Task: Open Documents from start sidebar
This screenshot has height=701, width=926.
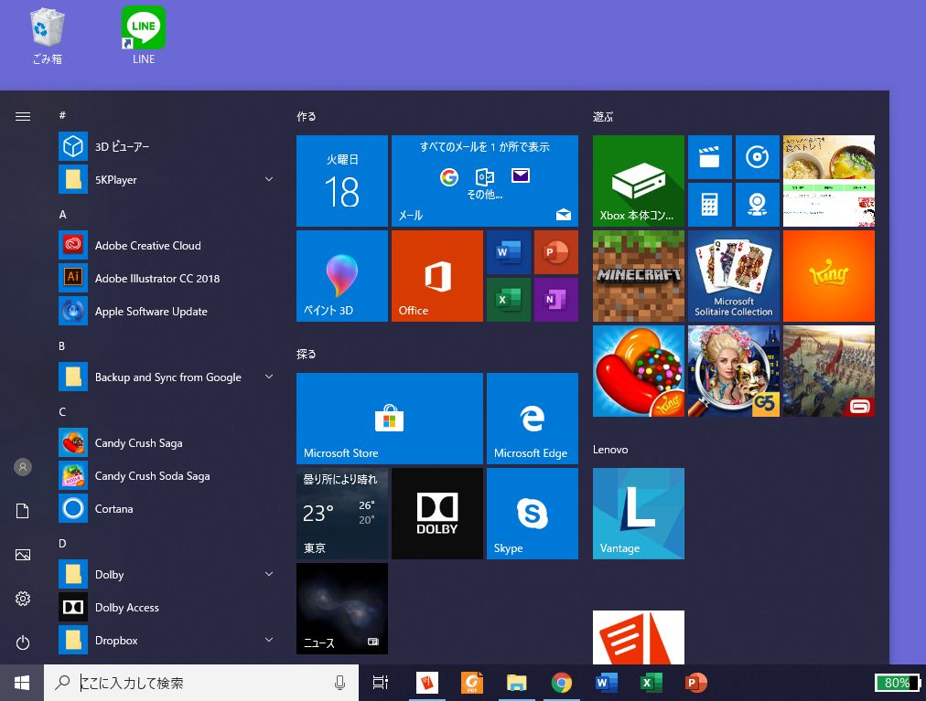Action: tap(23, 511)
